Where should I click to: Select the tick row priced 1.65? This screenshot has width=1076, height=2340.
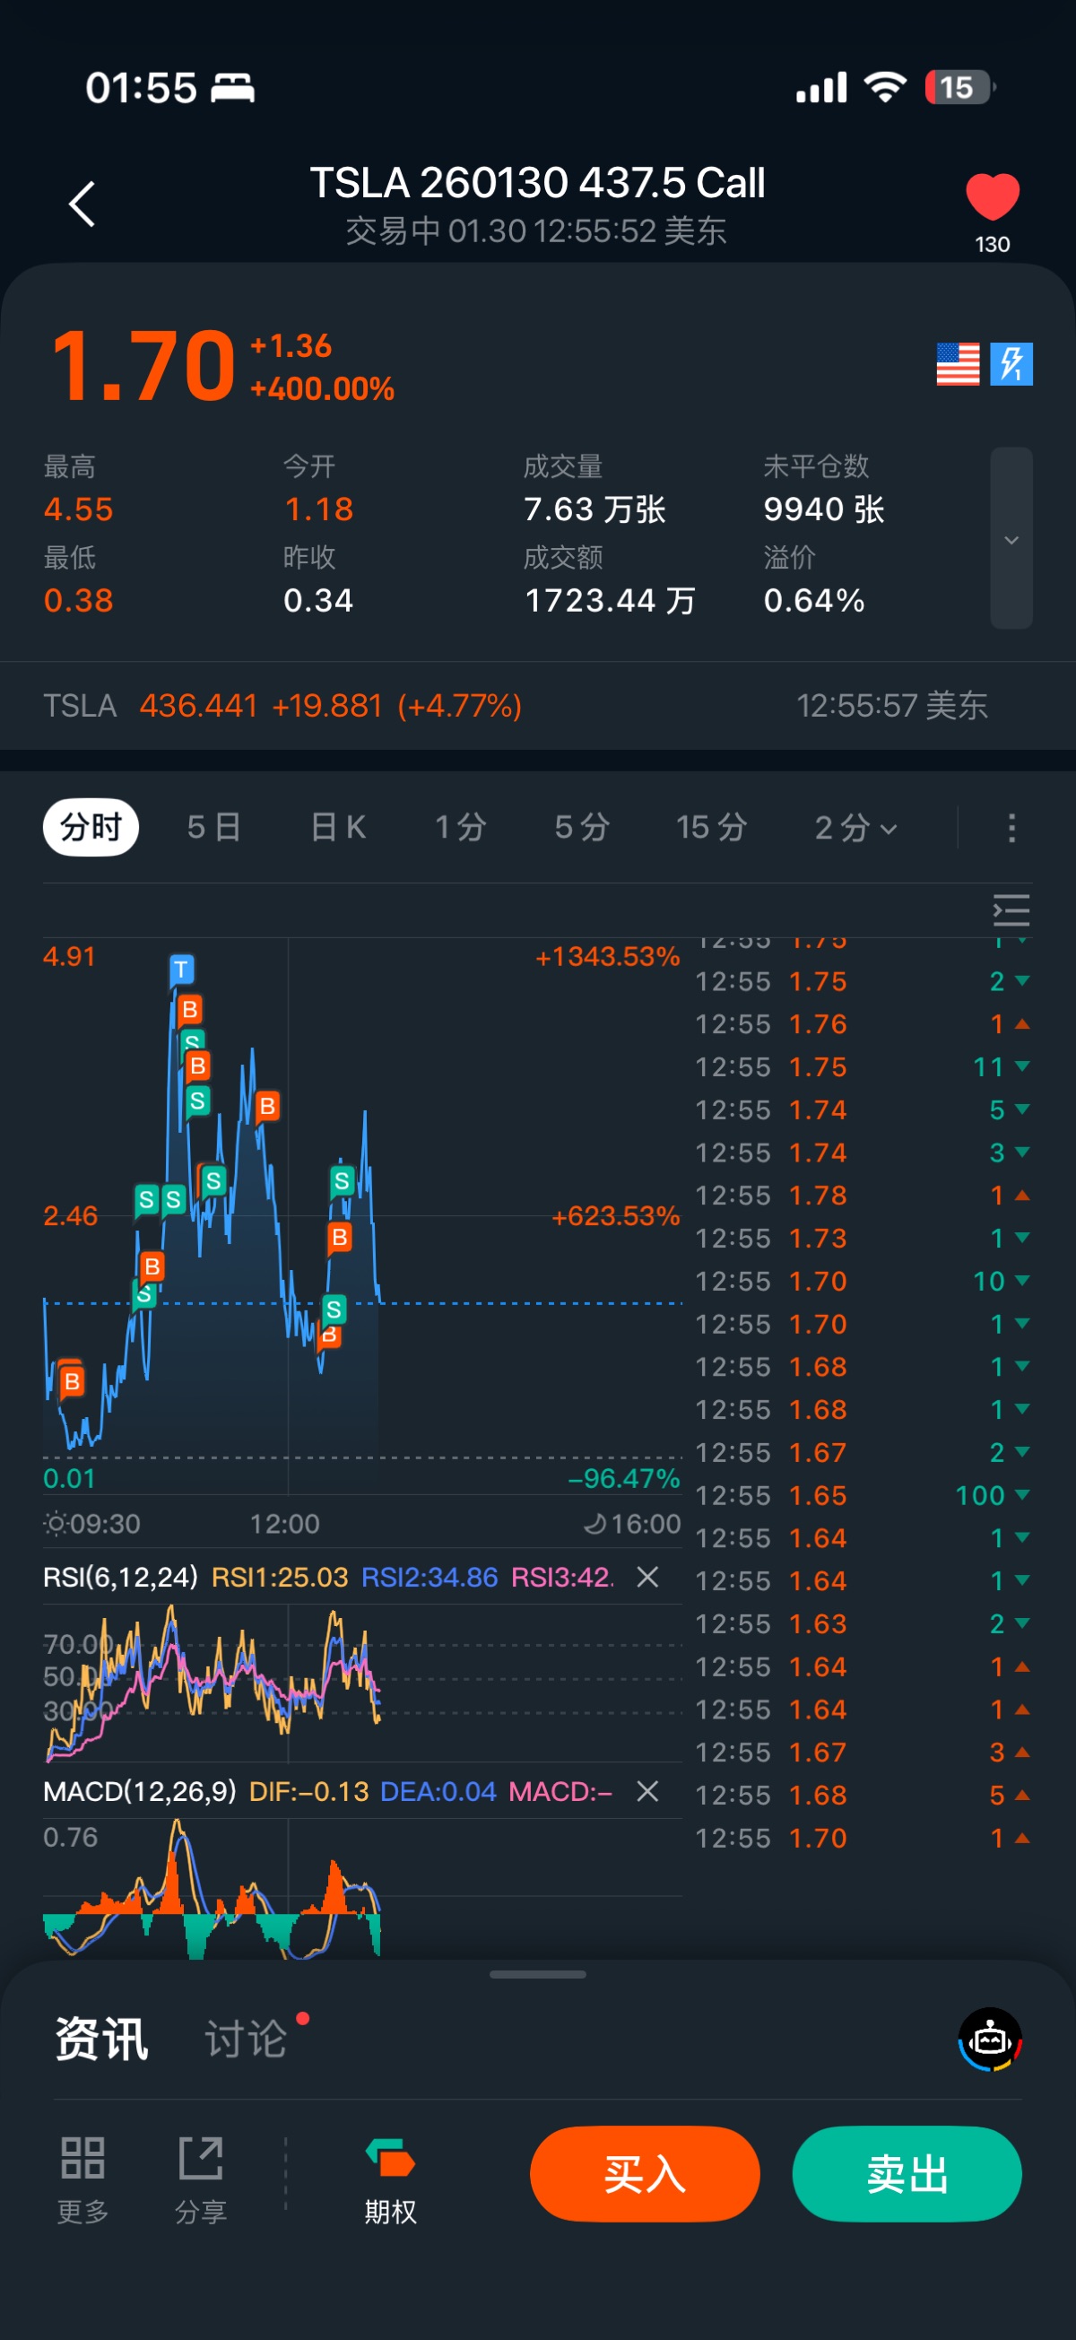tap(863, 1495)
